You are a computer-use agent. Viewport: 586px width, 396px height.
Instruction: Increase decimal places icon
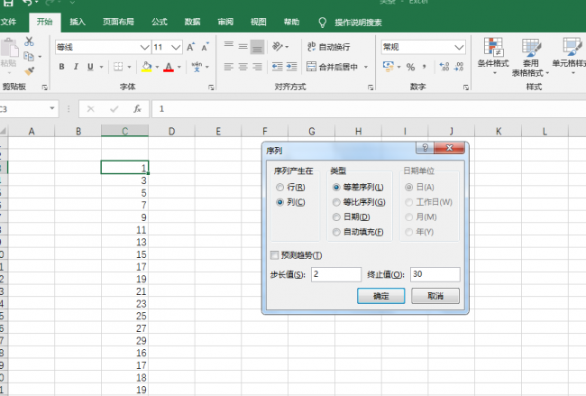pyautogui.click(x=444, y=67)
